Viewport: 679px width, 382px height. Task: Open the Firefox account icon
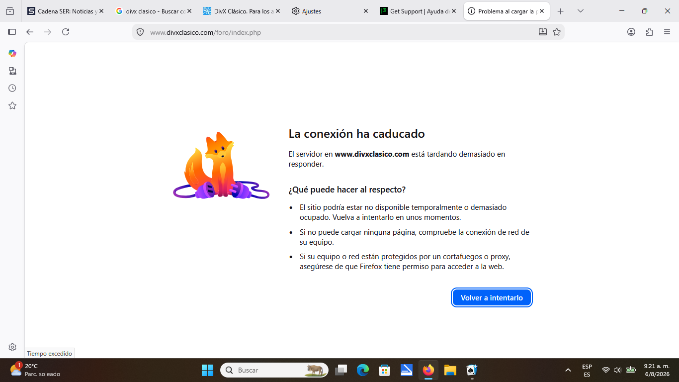(631, 32)
